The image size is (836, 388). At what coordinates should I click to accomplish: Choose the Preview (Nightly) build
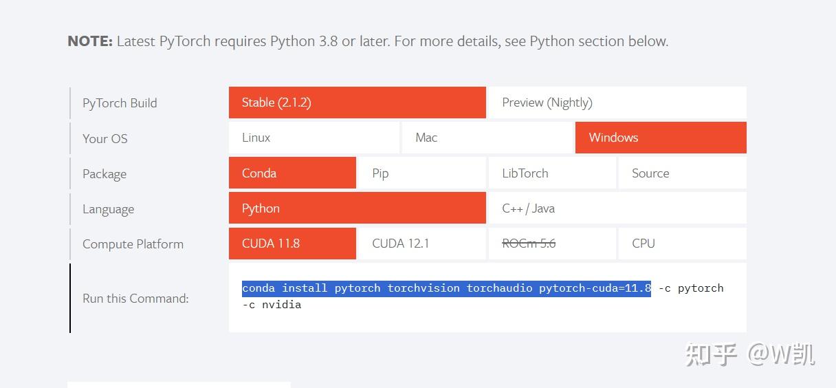coord(616,103)
